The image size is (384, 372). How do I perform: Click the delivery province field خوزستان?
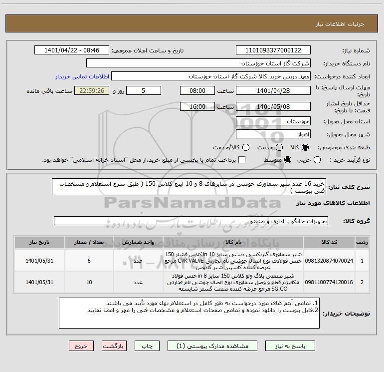pos(273,121)
